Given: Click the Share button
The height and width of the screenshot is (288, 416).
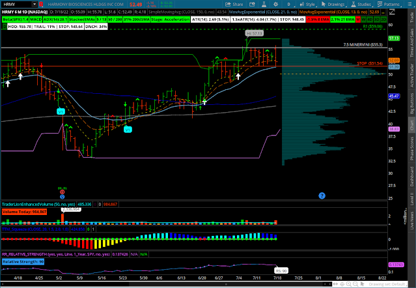Looking at the screenshot, I should tap(234, 5).
